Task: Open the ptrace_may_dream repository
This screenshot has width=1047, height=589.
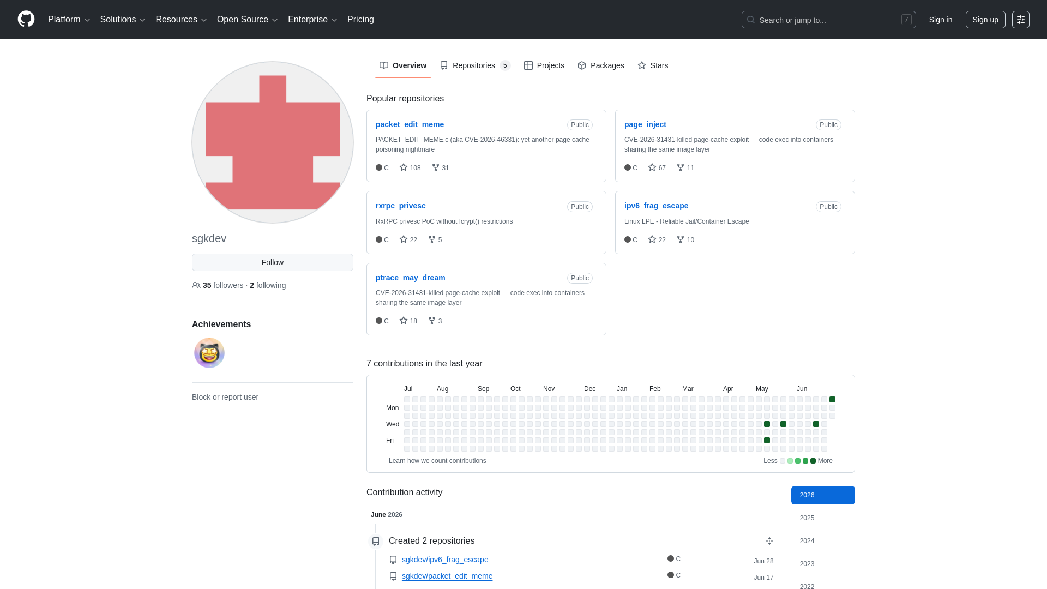Action: (411, 278)
